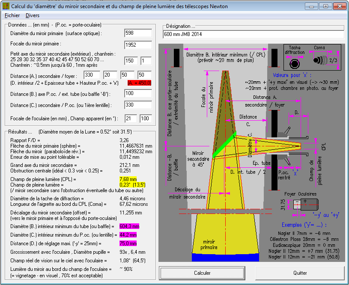
Task: Click 'Focale du miroir primaire' label
Action: [x=36, y=44]
